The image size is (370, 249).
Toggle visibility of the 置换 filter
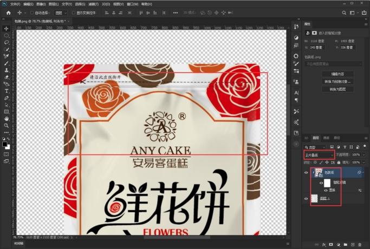326,190
